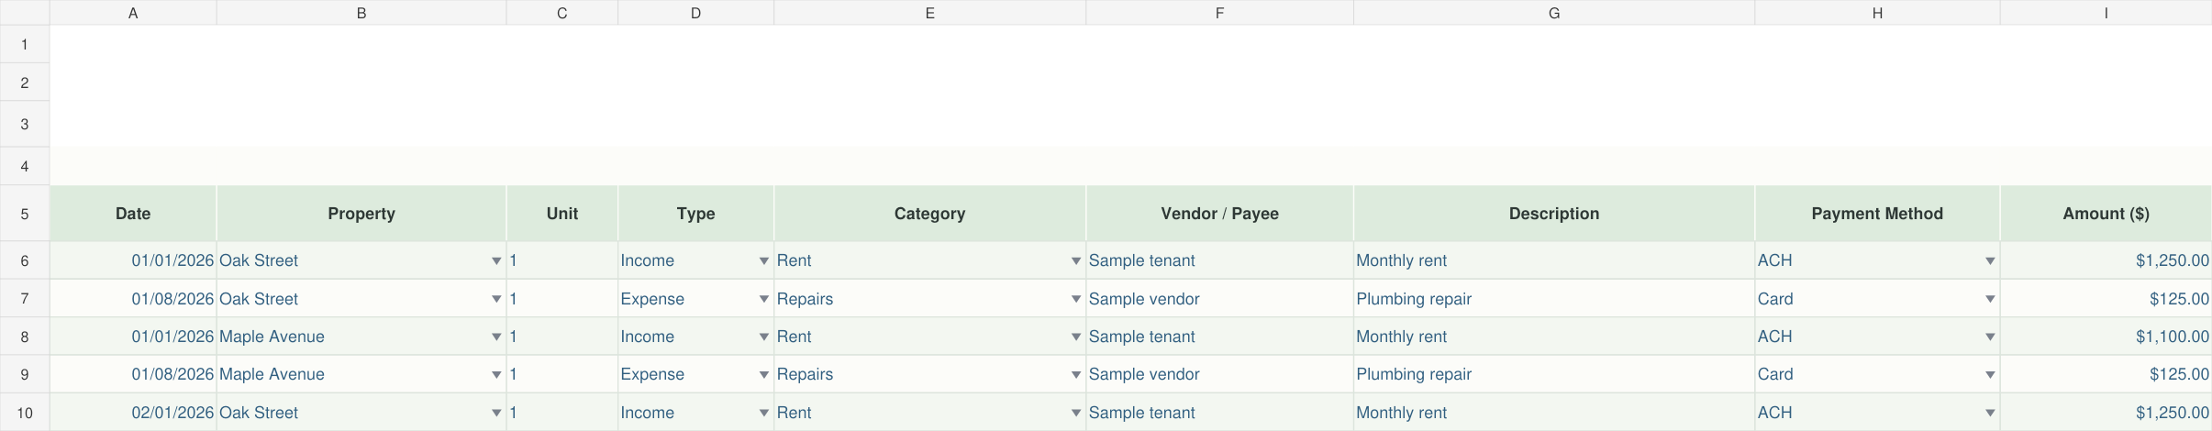Select "Card" payment cell in row 9
Viewport: 2212px width, 431px height.
point(1877,374)
